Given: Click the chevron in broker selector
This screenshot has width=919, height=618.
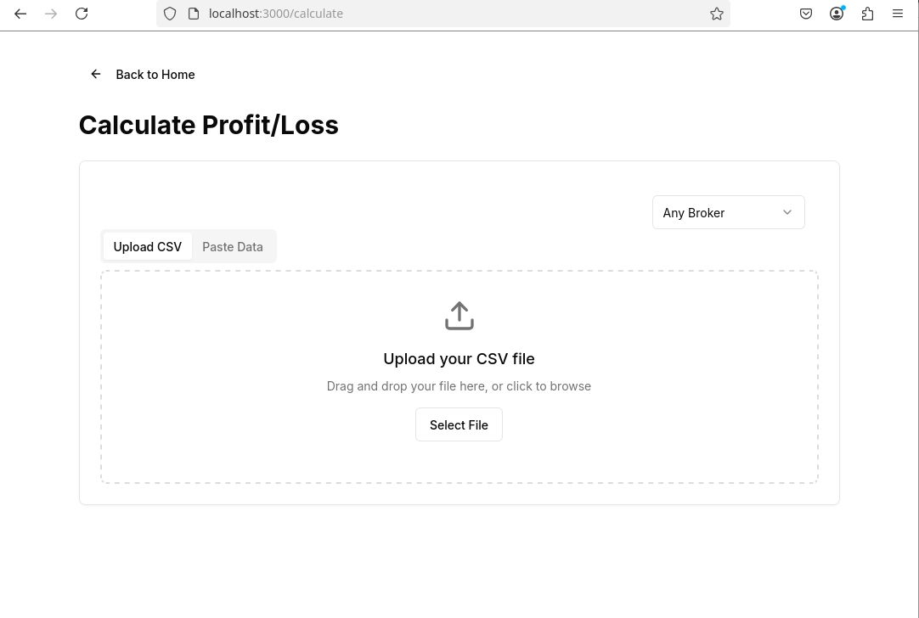Looking at the screenshot, I should pos(787,212).
